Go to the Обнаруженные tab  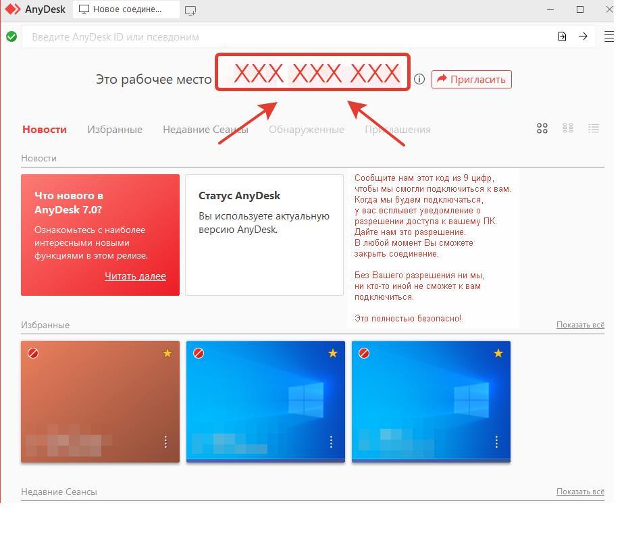pyautogui.click(x=307, y=129)
